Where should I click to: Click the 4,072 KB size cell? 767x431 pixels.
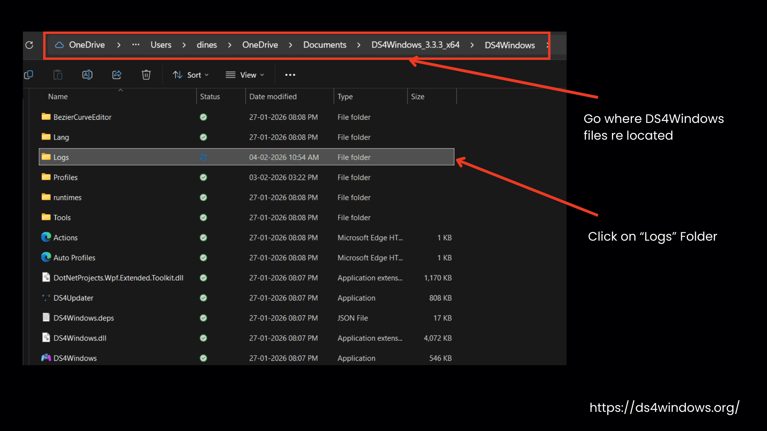pos(438,338)
